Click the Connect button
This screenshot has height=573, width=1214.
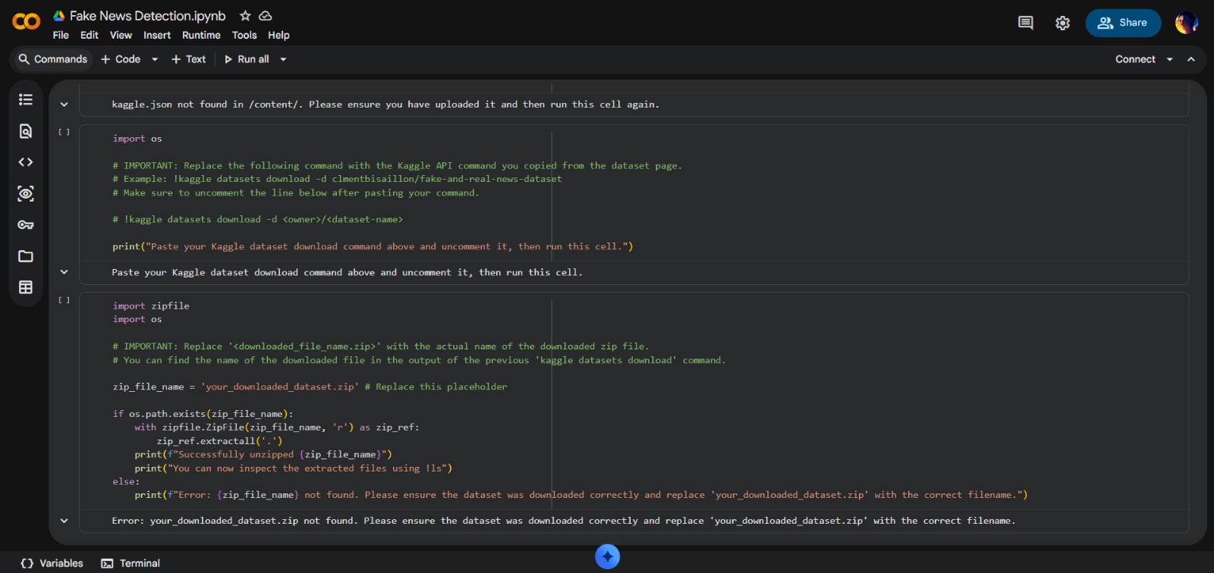pyautogui.click(x=1134, y=59)
